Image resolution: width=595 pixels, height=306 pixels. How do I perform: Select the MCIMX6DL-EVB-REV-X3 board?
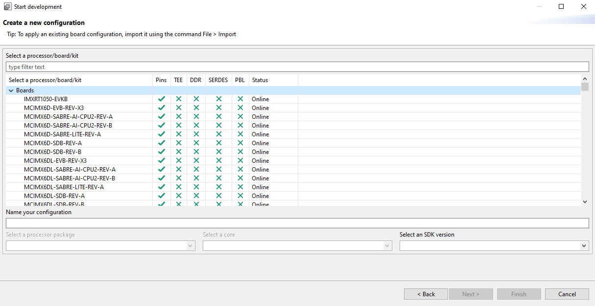pyautogui.click(x=55, y=160)
